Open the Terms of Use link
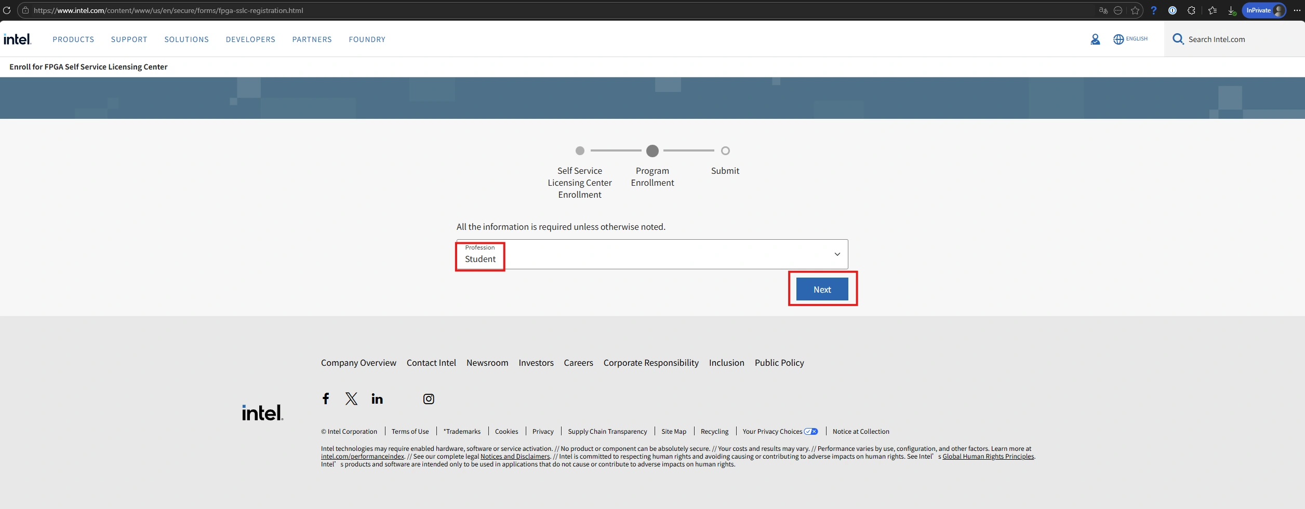The width and height of the screenshot is (1305, 509). tap(410, 432)
